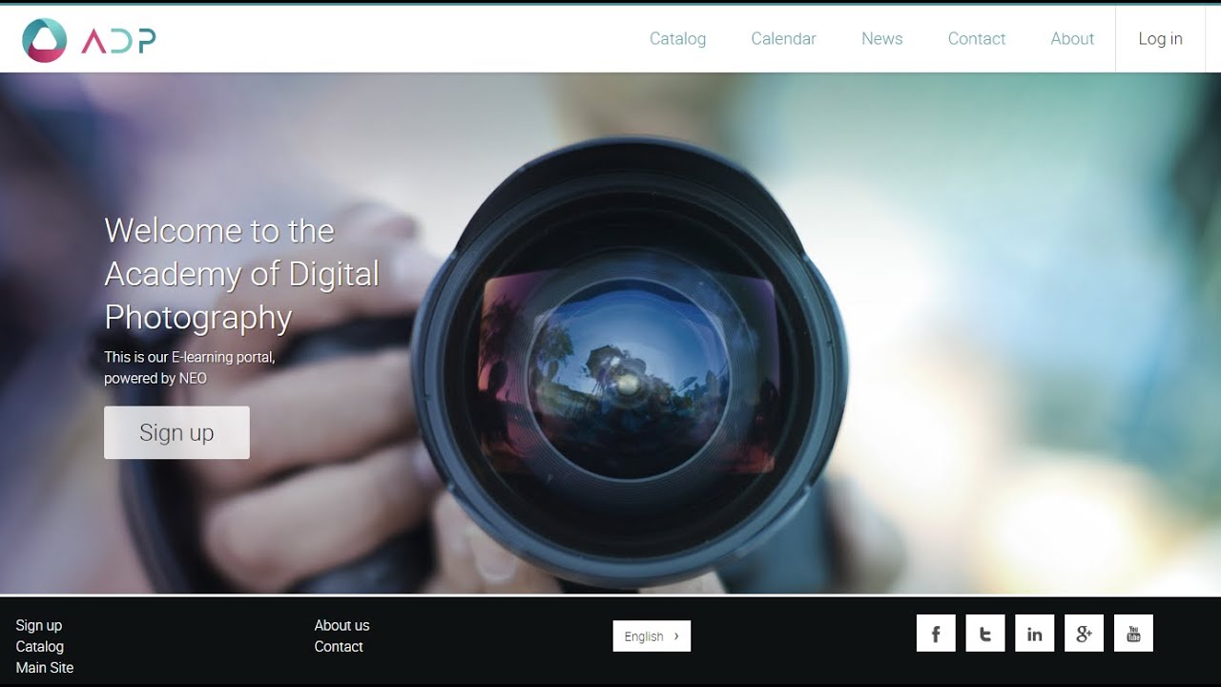The image size is (1221, 687).
Task: Open Catalog in the top navigation
Action: point(677,39)
